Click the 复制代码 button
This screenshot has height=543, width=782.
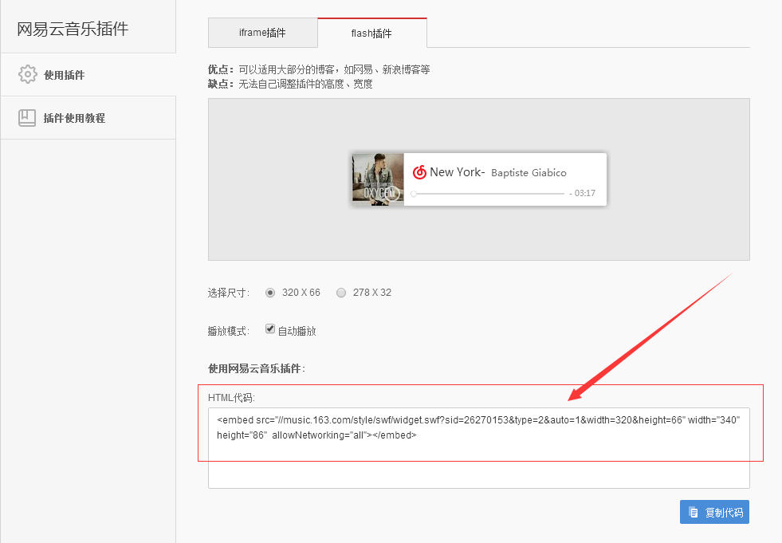click(714, 512)
